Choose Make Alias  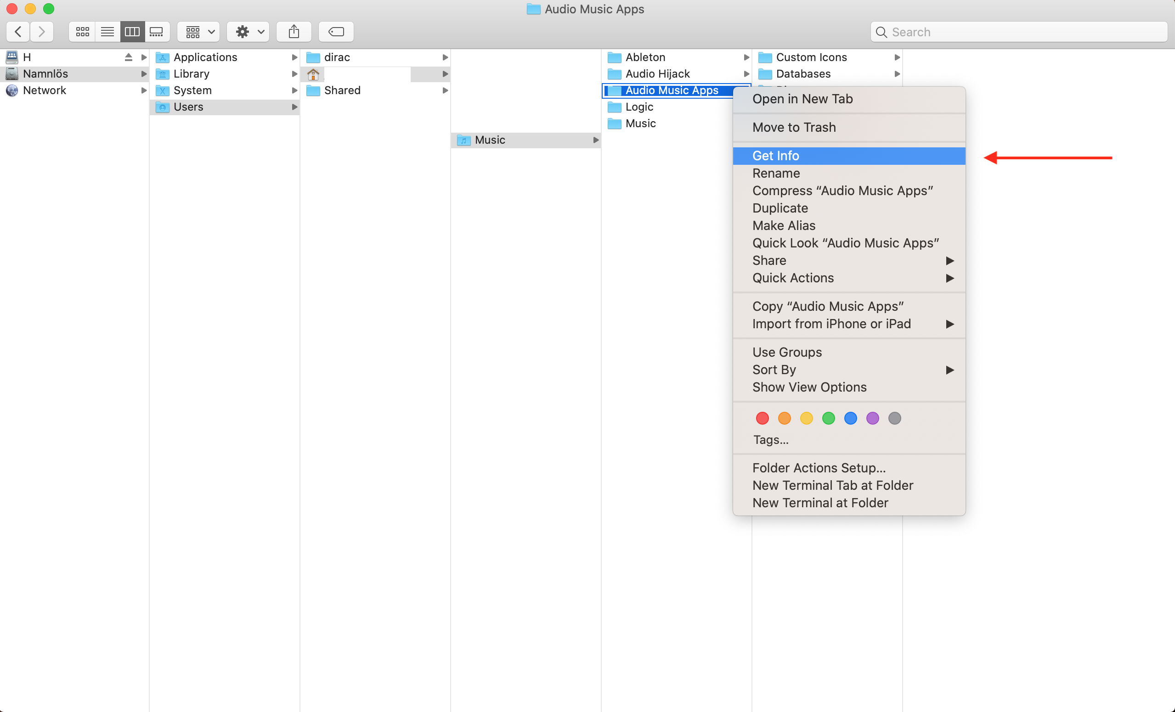coord(849,226)
